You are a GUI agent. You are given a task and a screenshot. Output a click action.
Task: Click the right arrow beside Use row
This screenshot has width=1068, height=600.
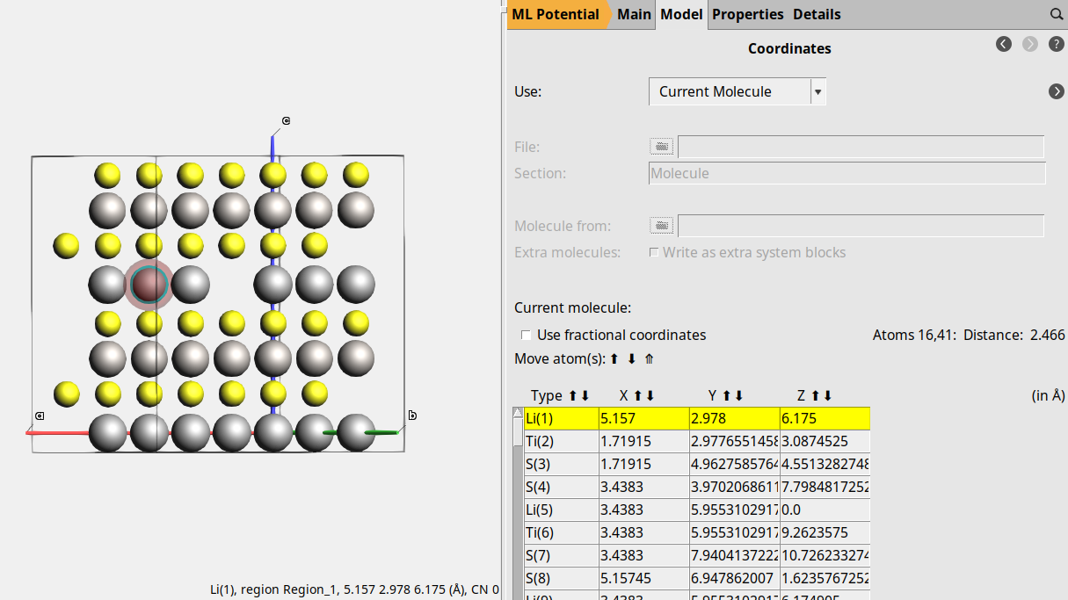1057,91
